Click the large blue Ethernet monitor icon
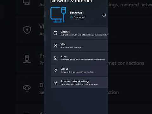 coord(58,15)
